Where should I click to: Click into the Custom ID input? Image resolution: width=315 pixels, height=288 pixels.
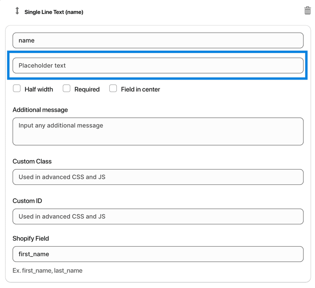pyautogui.click(x=158, y=216)
